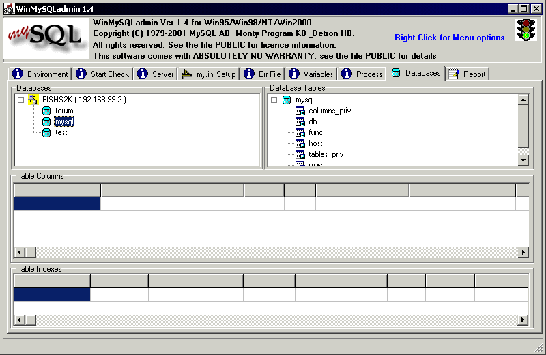546x355 pixels.
Task: Open the Process tab
Action: (x=362, y=74)
